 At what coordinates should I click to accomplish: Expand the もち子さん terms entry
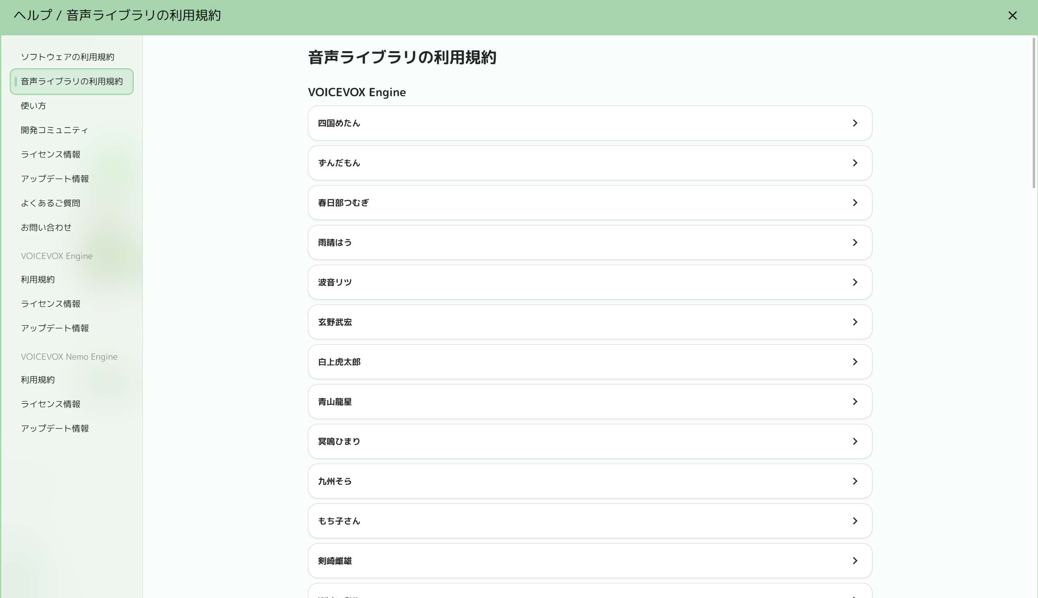[x=589, y=521]
